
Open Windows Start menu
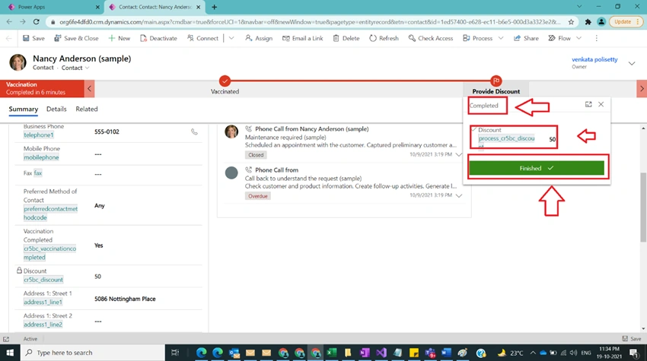pos(10,353)
